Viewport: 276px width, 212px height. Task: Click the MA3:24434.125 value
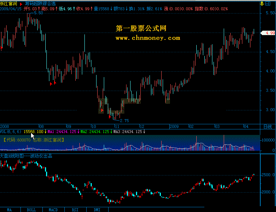[x=128, y=132]
